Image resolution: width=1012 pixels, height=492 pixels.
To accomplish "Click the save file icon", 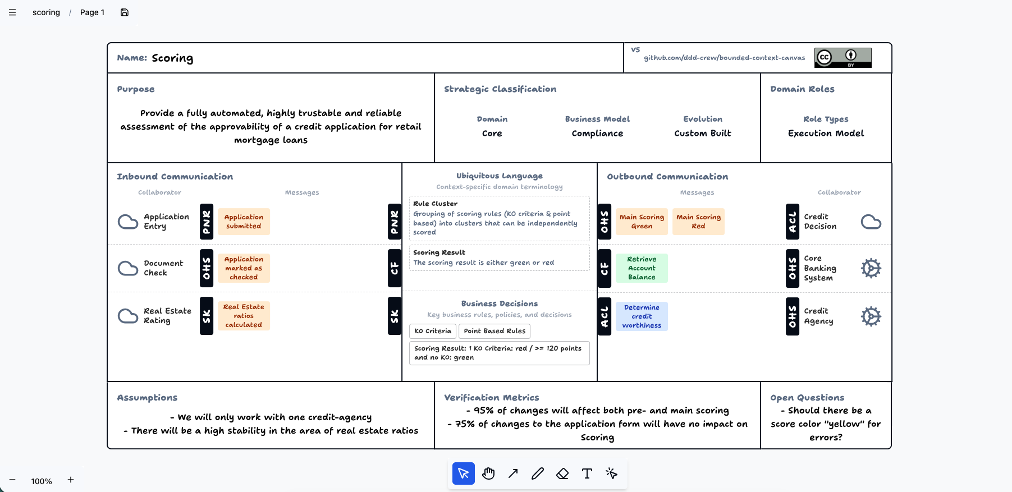I will (x=125, y=12).
